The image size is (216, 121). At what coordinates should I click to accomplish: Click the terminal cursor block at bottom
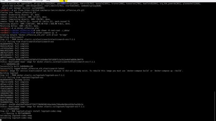(x=1, y=120)
